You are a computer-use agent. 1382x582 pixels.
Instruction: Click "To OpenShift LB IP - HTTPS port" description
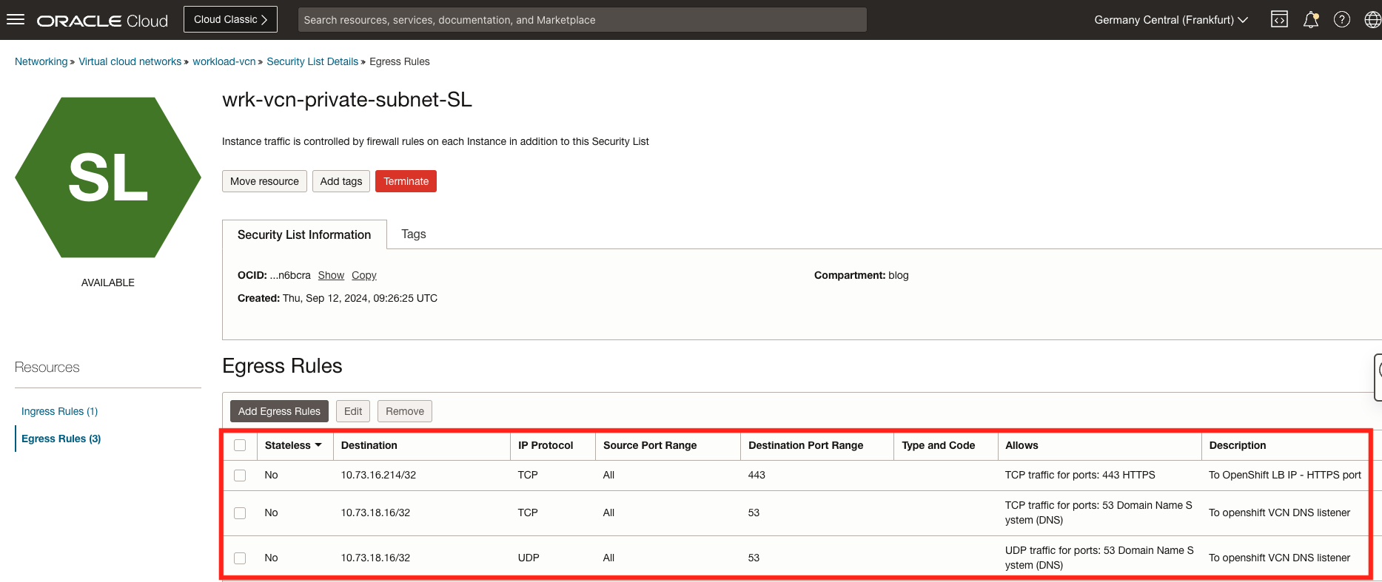tap(1285, 475)
